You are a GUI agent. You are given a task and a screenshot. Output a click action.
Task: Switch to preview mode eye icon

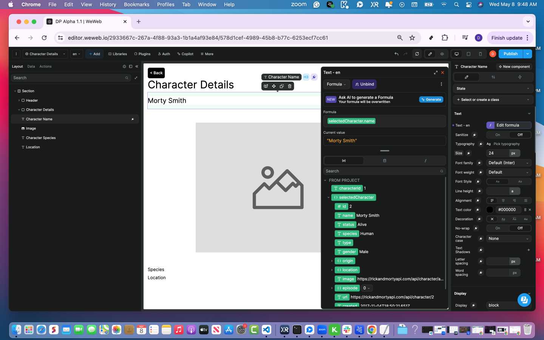click(442, 54)
